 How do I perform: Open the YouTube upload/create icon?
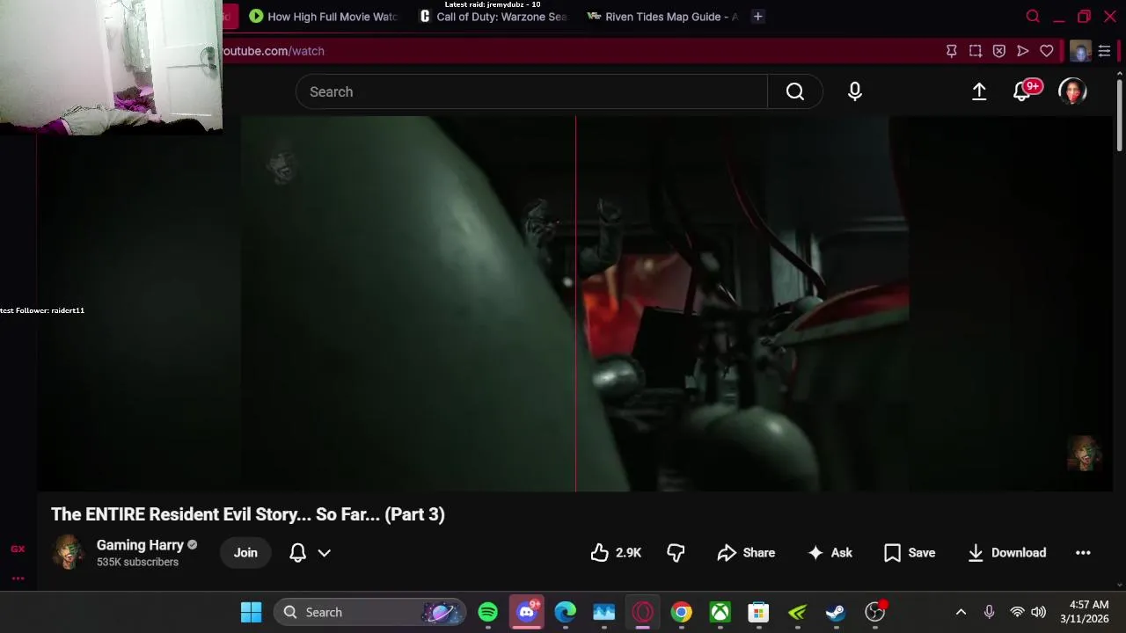click(979, 91)
